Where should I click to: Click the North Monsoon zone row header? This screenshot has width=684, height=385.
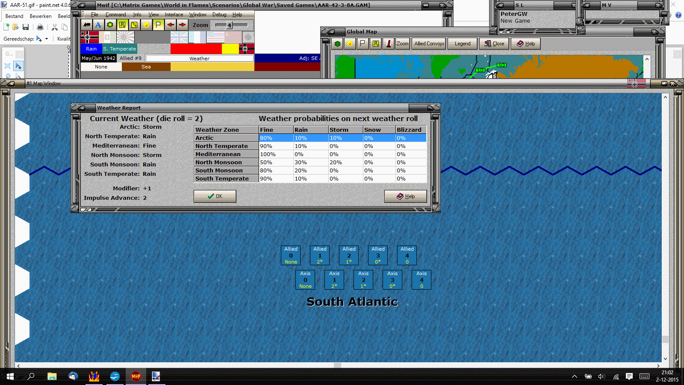(227, 163)
